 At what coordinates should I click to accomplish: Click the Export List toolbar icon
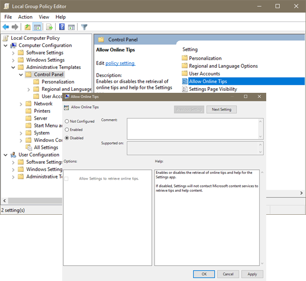(49, 27)
